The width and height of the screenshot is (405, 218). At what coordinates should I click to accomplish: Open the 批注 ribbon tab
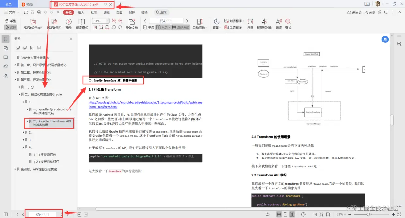click(x=94, y=12)
